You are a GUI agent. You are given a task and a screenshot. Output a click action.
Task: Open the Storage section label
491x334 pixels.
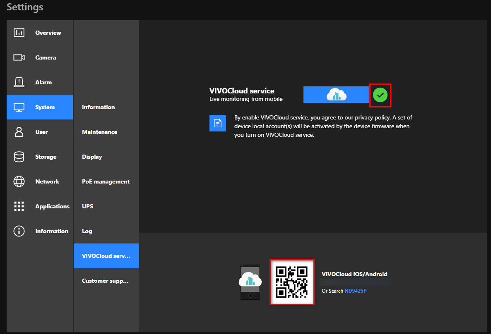(x=46, y=157)
